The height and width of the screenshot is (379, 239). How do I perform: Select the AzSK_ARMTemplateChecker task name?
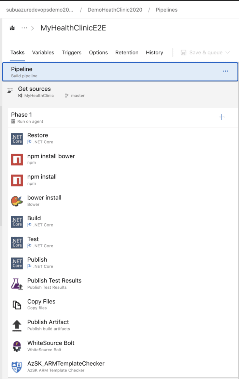point(66,364)
